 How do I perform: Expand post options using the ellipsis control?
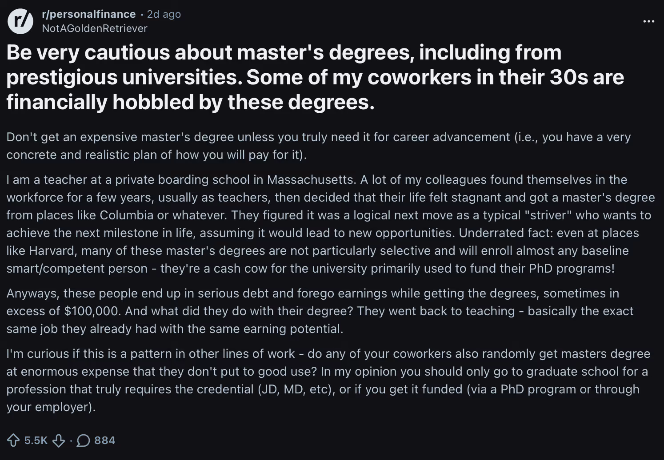648,21
